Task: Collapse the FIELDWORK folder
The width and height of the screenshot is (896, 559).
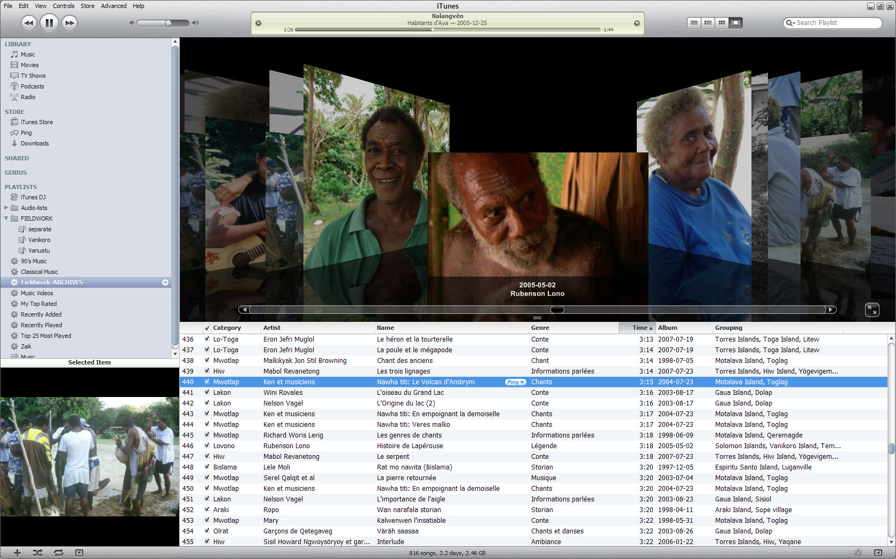Action: [6, 218]
